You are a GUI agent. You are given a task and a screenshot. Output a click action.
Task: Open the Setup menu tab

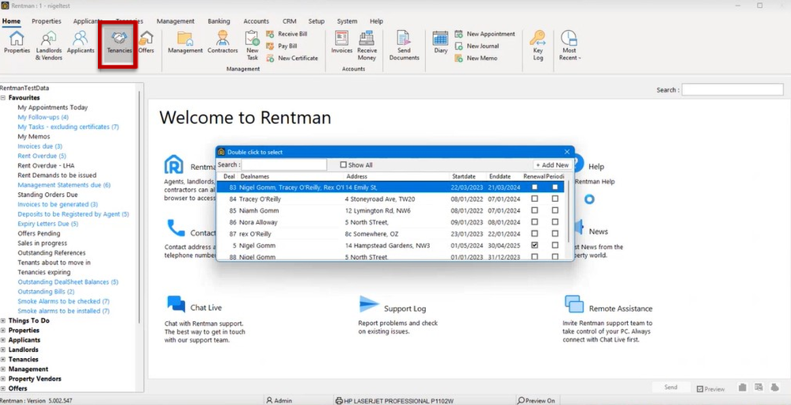point(316,21)
